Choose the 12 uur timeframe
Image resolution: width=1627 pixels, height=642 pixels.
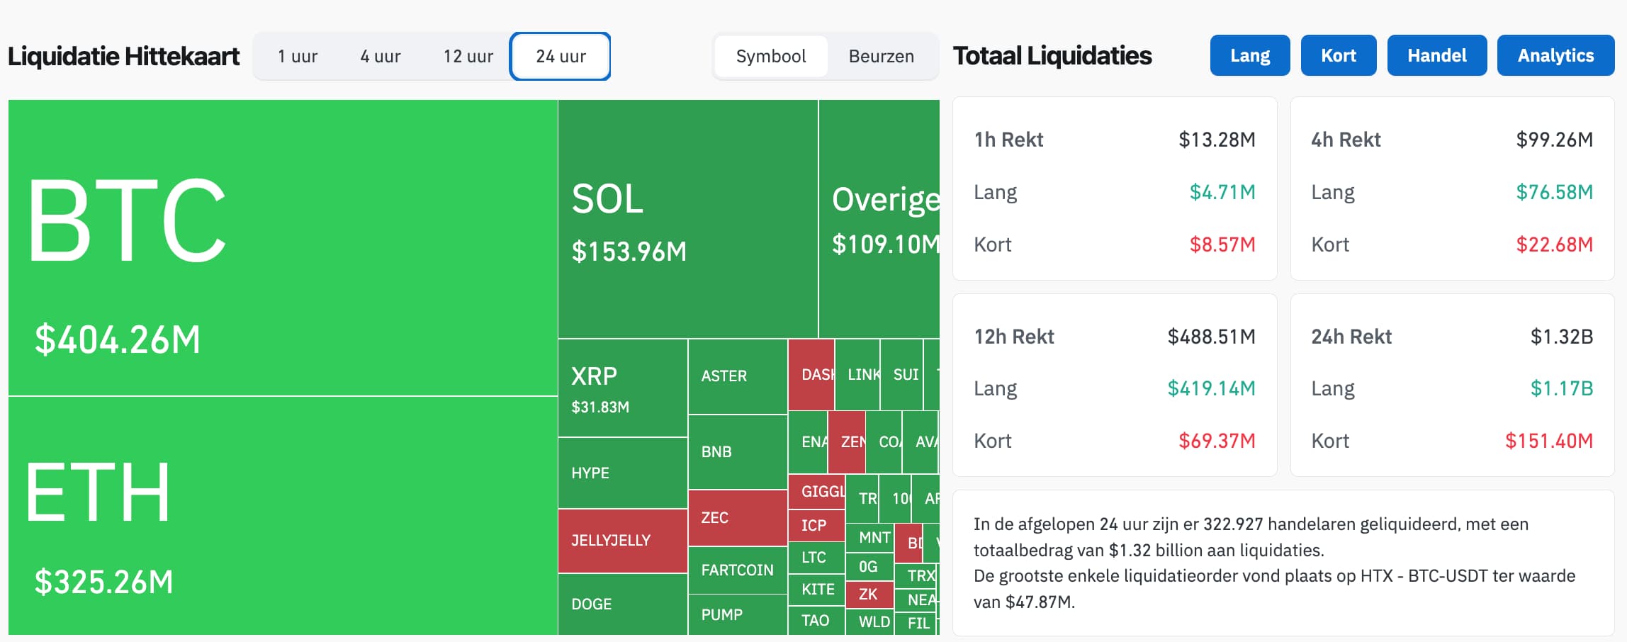click(x=468, y=56)
